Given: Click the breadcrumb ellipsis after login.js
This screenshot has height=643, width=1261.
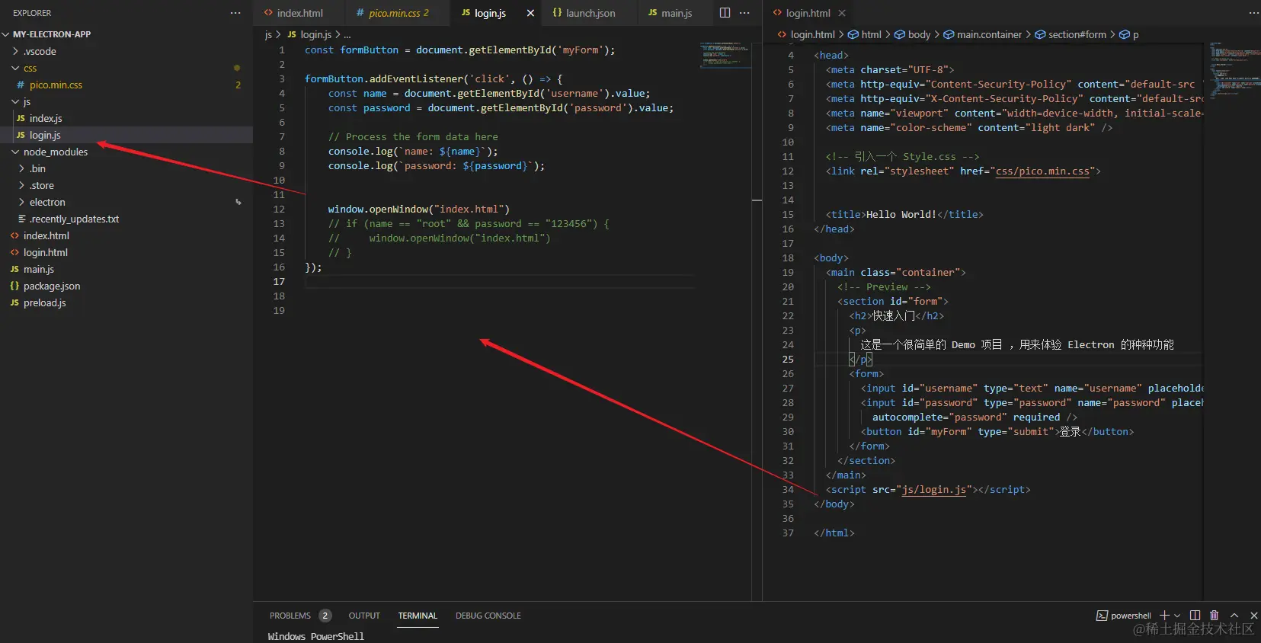Looking at the screenshot, I should tap(347, 34).
